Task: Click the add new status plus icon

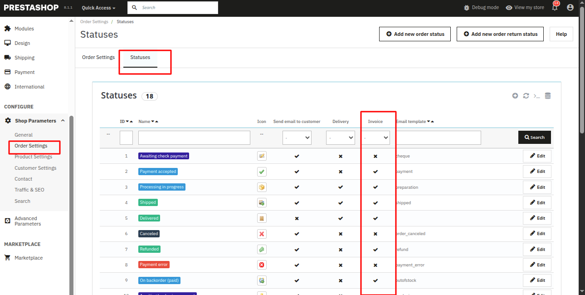Action: (515, 96)
